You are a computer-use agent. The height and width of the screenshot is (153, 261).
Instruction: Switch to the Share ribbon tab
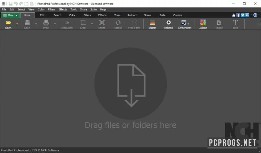tap(147, 15)
